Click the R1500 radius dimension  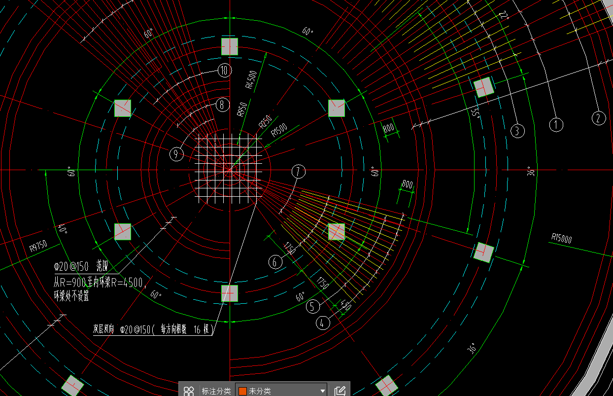(x=279, y=130)
